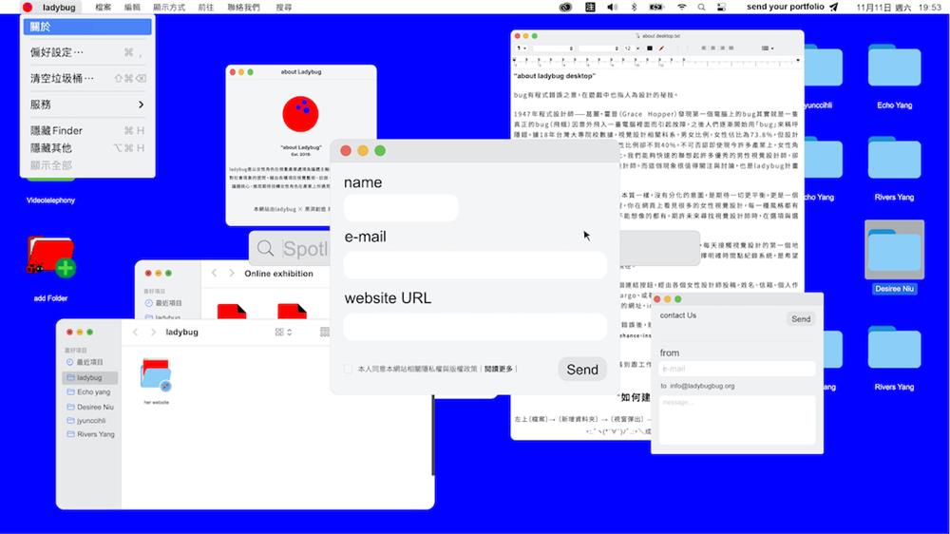Open the 前往 menu in the menu bar
The image size is (950, 534).
[206, 8]
